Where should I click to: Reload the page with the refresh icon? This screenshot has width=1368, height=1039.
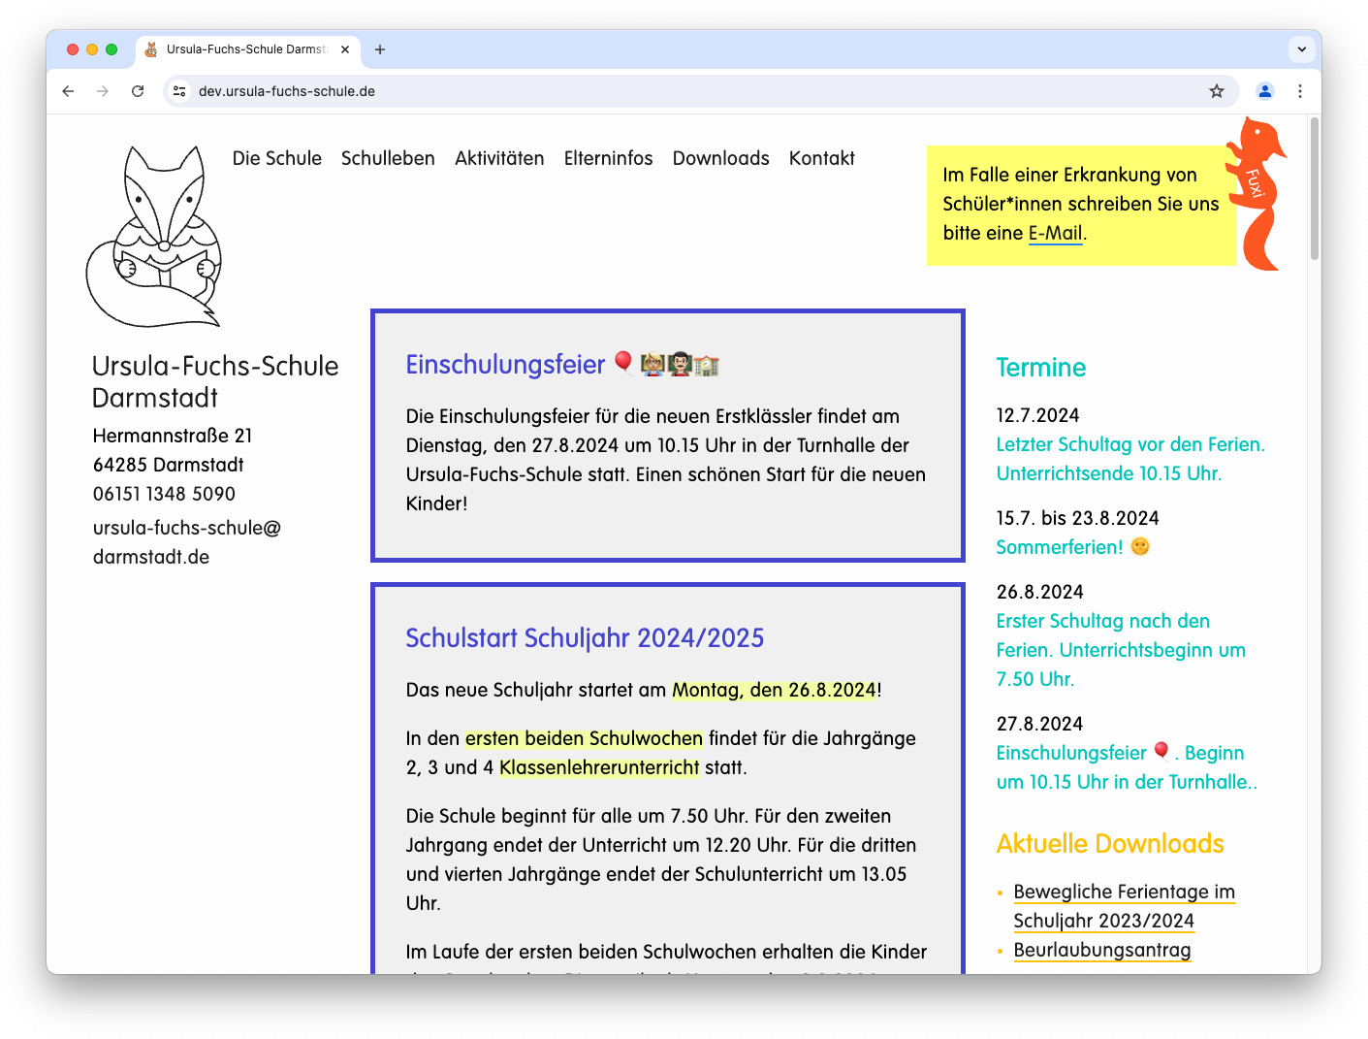tap(138, 91)
